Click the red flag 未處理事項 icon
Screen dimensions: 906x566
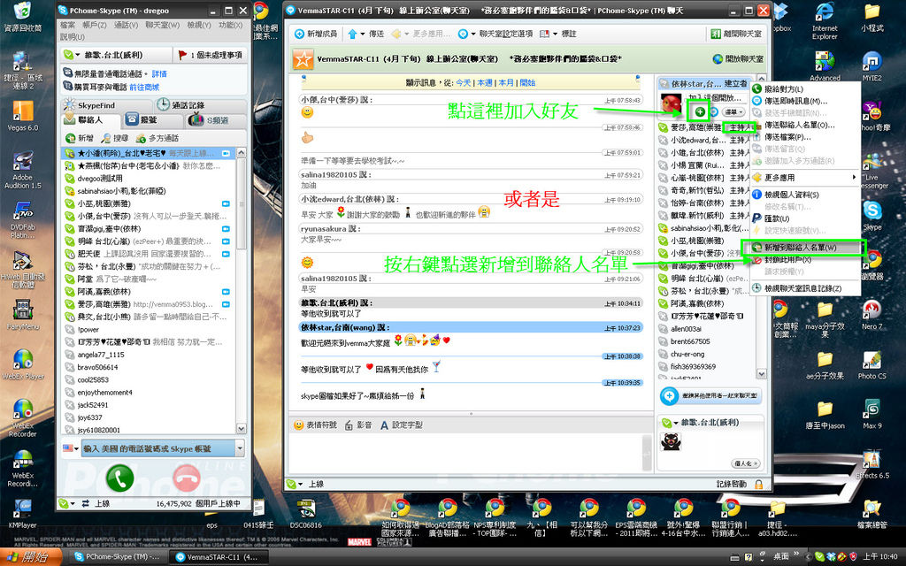point(182,55)
